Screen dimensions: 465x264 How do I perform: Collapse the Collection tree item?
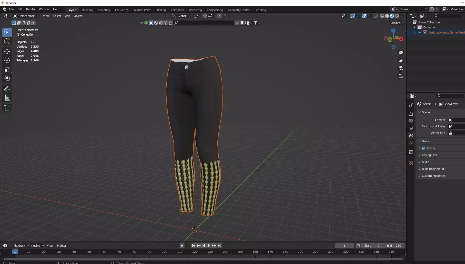pos(415,27)
